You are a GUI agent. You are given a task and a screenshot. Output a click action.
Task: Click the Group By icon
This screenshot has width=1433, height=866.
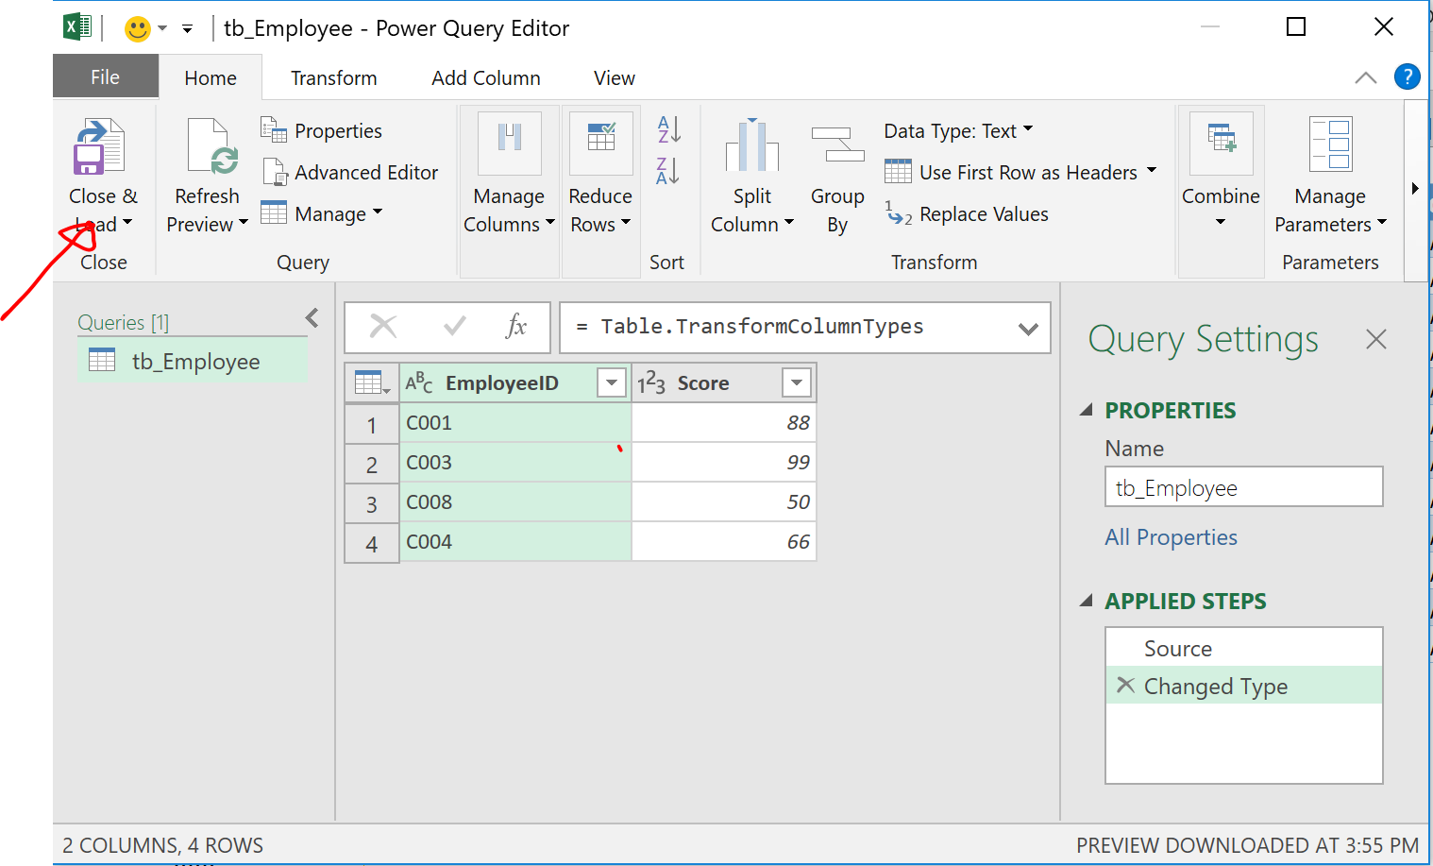[x=837, y=145]
